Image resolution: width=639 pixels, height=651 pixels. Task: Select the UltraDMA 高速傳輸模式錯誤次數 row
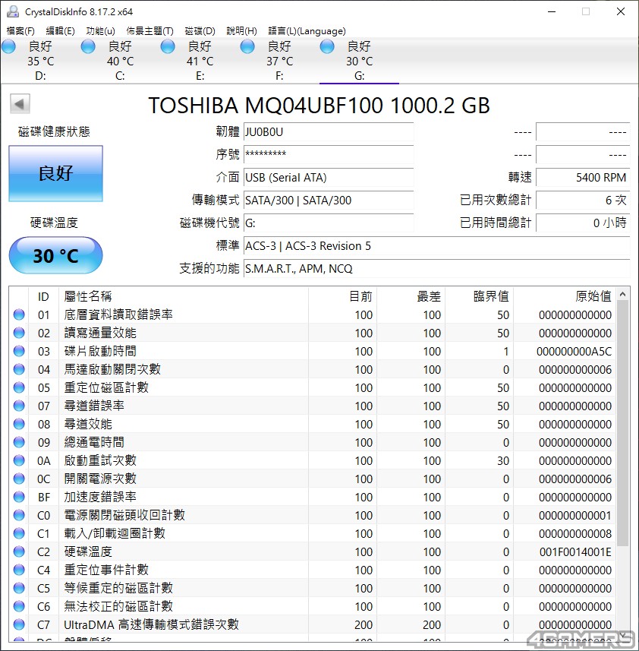[x=312, y=625]
